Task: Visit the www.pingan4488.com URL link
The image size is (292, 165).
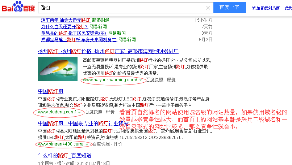Action: point(61,144)
